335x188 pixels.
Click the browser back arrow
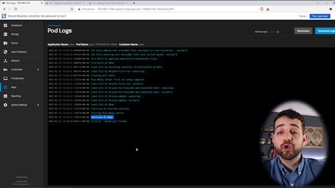coord(4,9)
